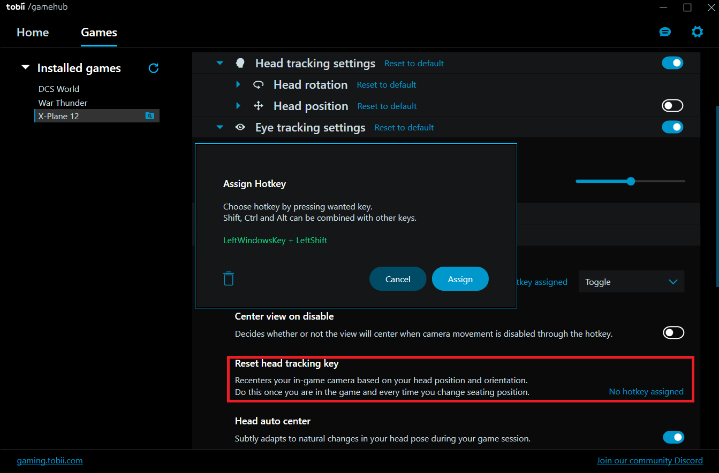Cancel the hotkey assignment
719x473 pixels.
pyautogui.click(x=398, y=279)
